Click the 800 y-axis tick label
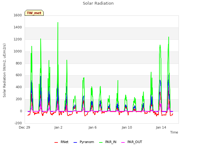This screenshot has height=148, width=197. (19, 63)
